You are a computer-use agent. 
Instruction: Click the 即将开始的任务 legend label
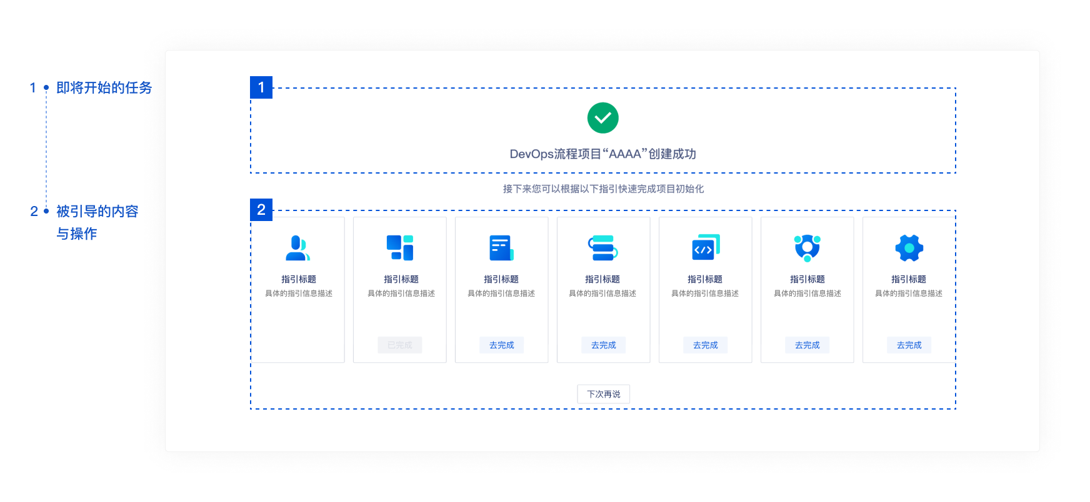click(104, 88)
